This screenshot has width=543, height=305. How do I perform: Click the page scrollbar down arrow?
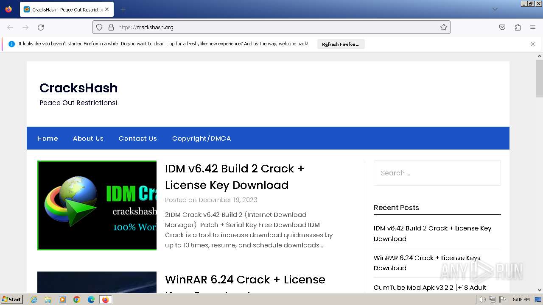(540, 290)
